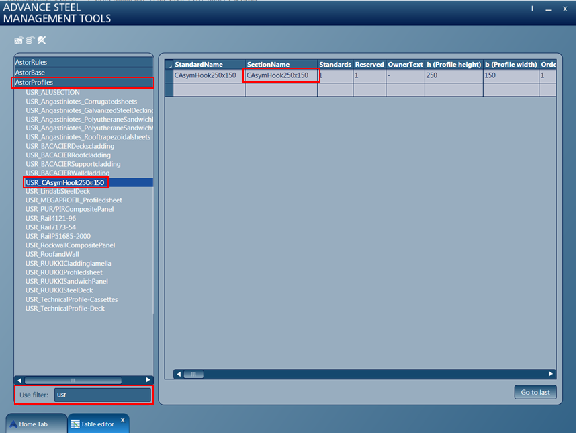Click the 'Use filter' input containing usr
577x433 pixels.
[x=103, y=395]
